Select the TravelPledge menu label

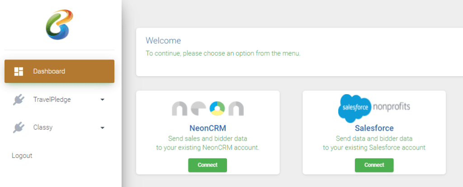tap(52, 100)
